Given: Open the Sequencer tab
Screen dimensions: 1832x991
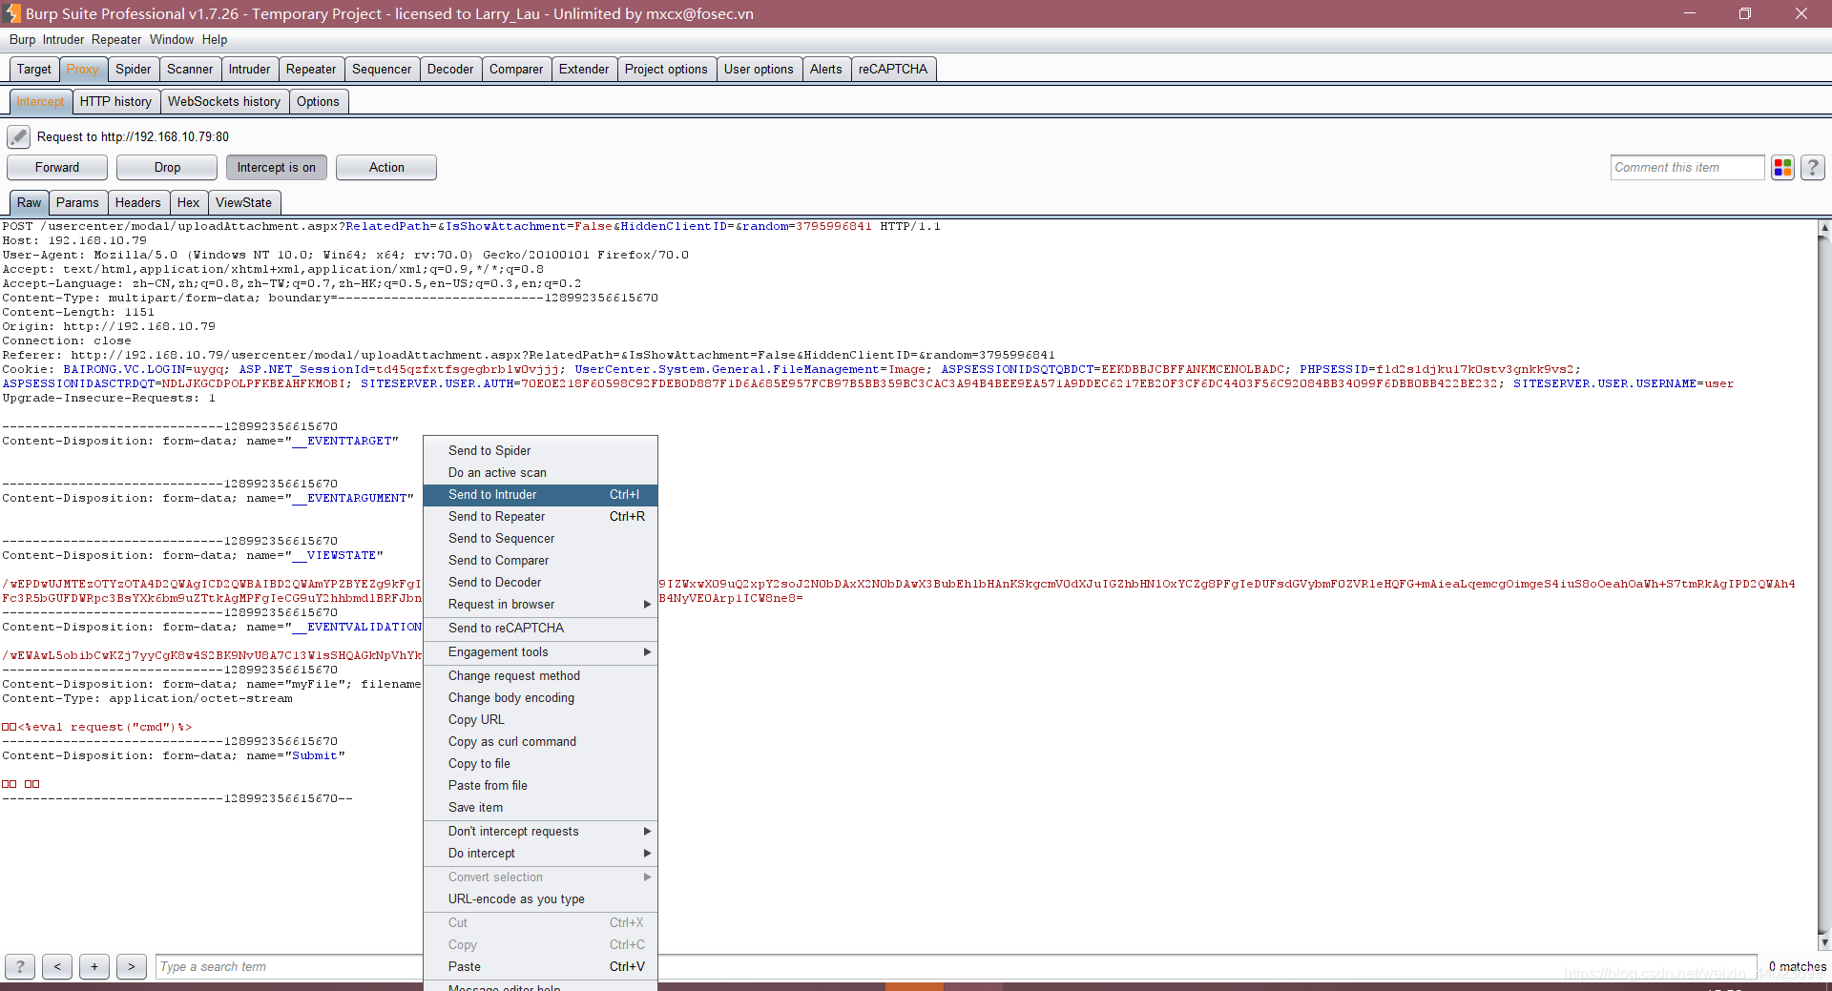Looking at the screenshot, I should 382,70.
